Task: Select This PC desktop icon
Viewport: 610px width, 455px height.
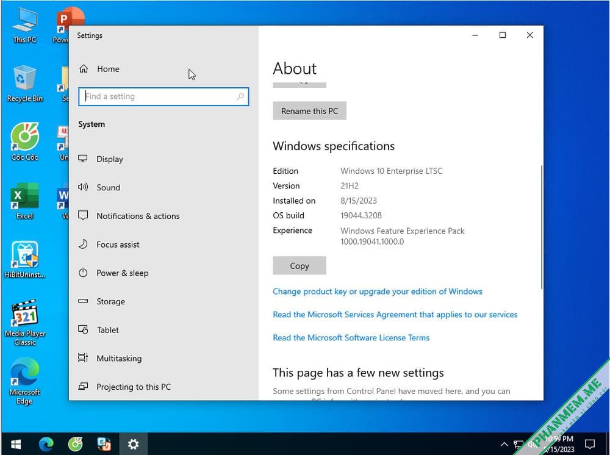Action: [24, 25]
